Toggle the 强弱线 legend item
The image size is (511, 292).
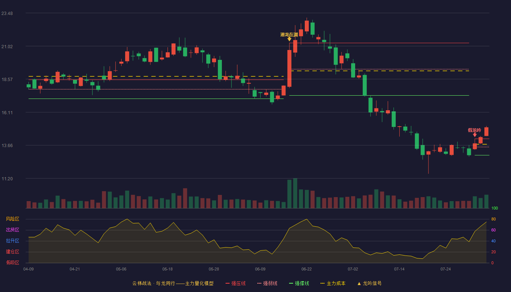coord(267,283)
